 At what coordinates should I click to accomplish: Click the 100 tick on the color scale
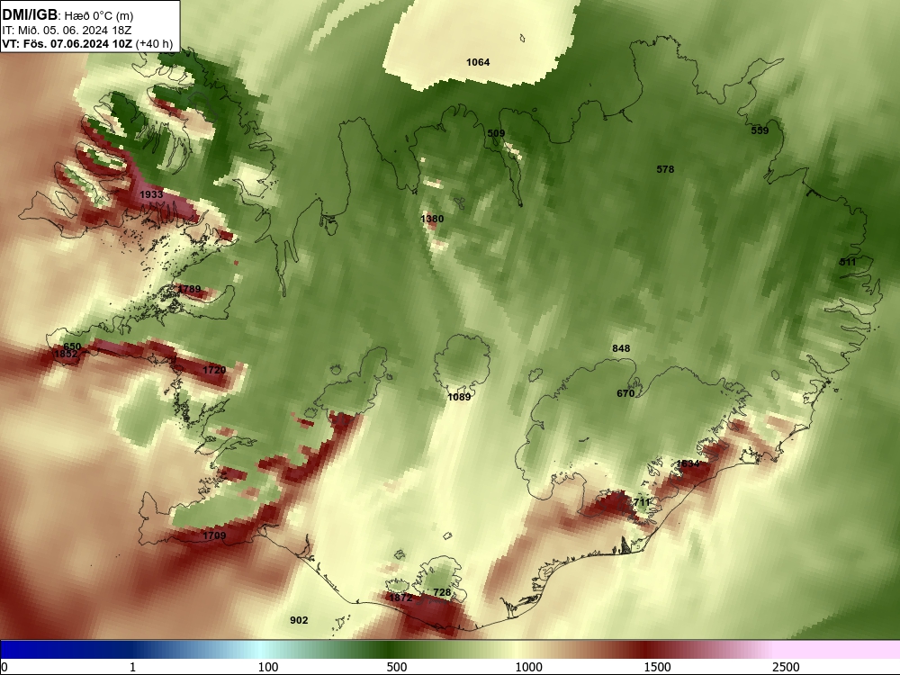pos(268,666)
